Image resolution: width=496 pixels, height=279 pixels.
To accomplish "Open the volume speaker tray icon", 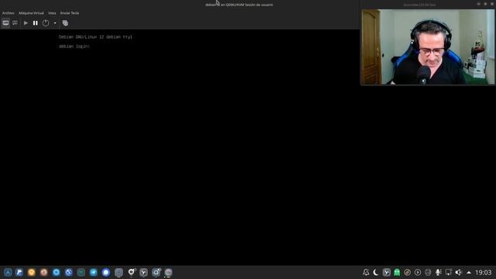I will click(x=459, y=272).
